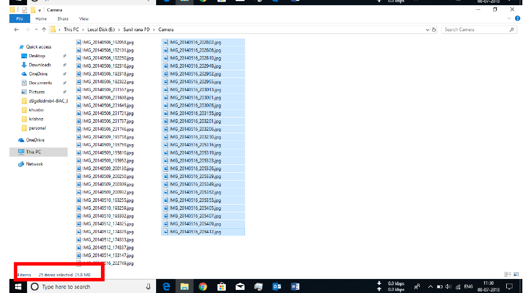The width and height of the screenshot is (526, 293).
Task: Click the taskbar search box
Action: tap(91, 287)
